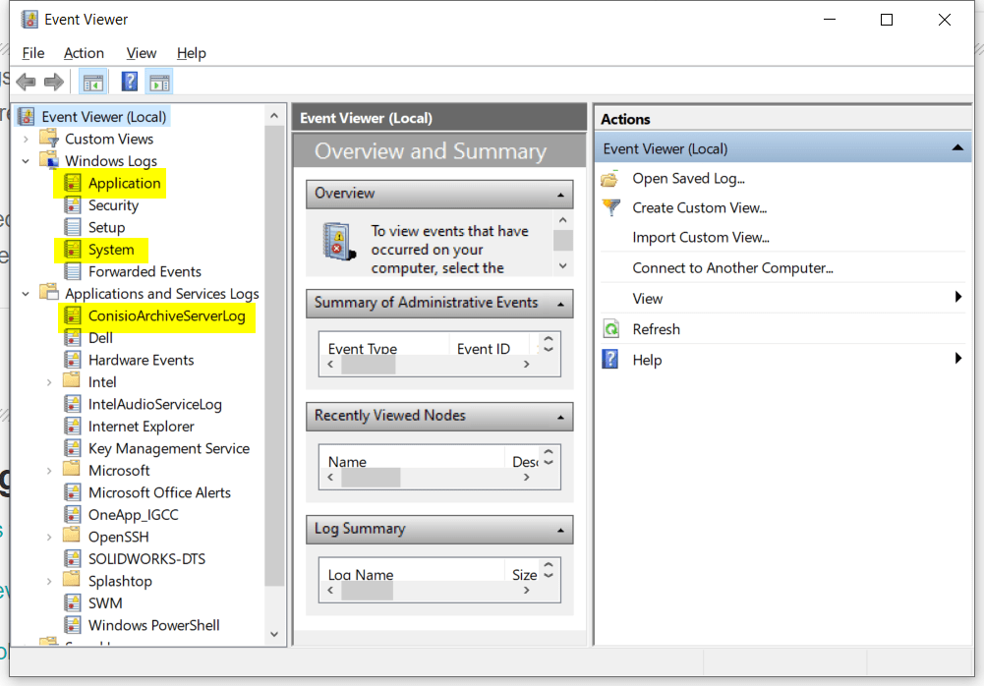Collapse Event Viewer (Local) actions group
This screenshot has width=984, height=686.
(x=957, y=148)
